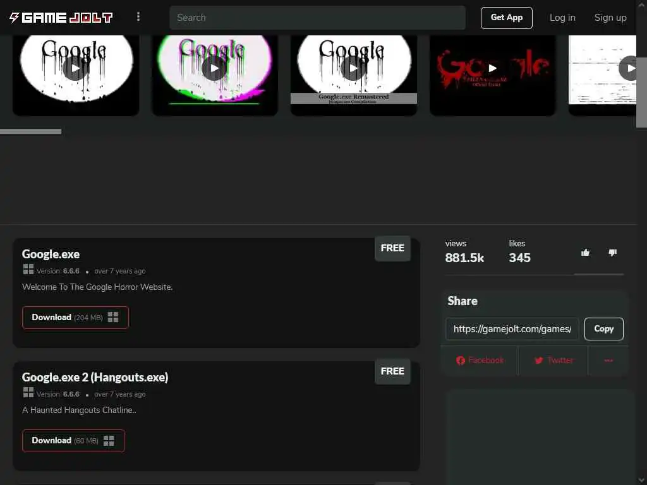Play the glitched green-magenta Google video
This screenshot has width=647, height=485.
click(215, 69)
